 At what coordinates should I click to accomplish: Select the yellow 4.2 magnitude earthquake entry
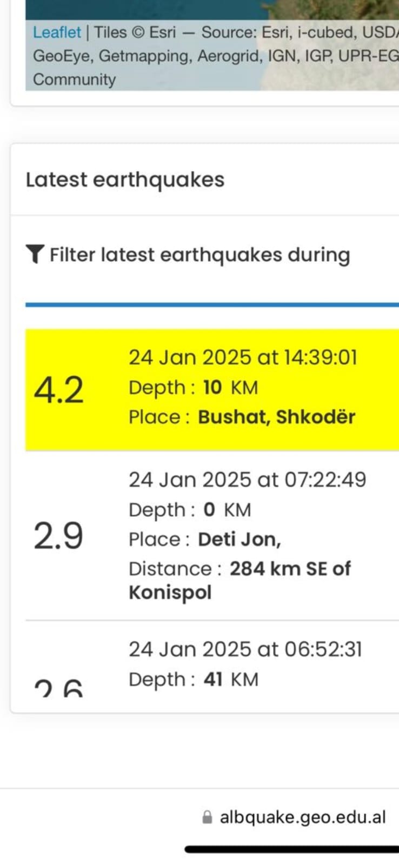[212, 389]
